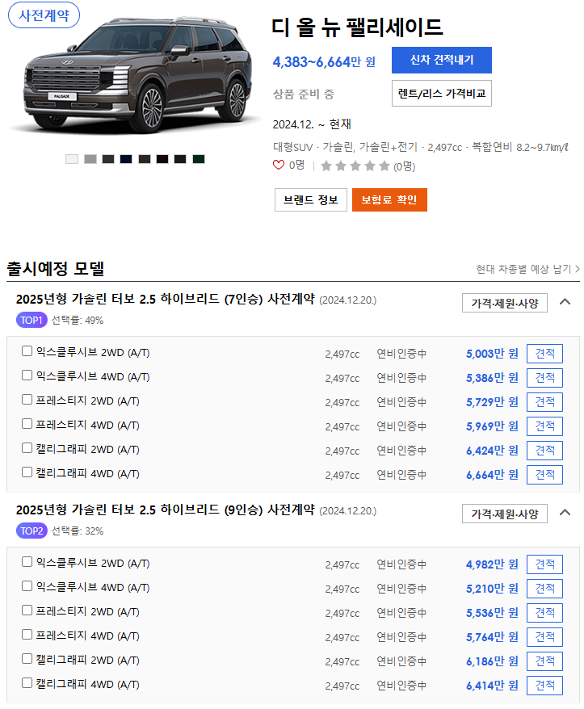Click 2025년형 9인승 사전계약 heading
This screenshot has height=709, width=584.
click(165, 510)
